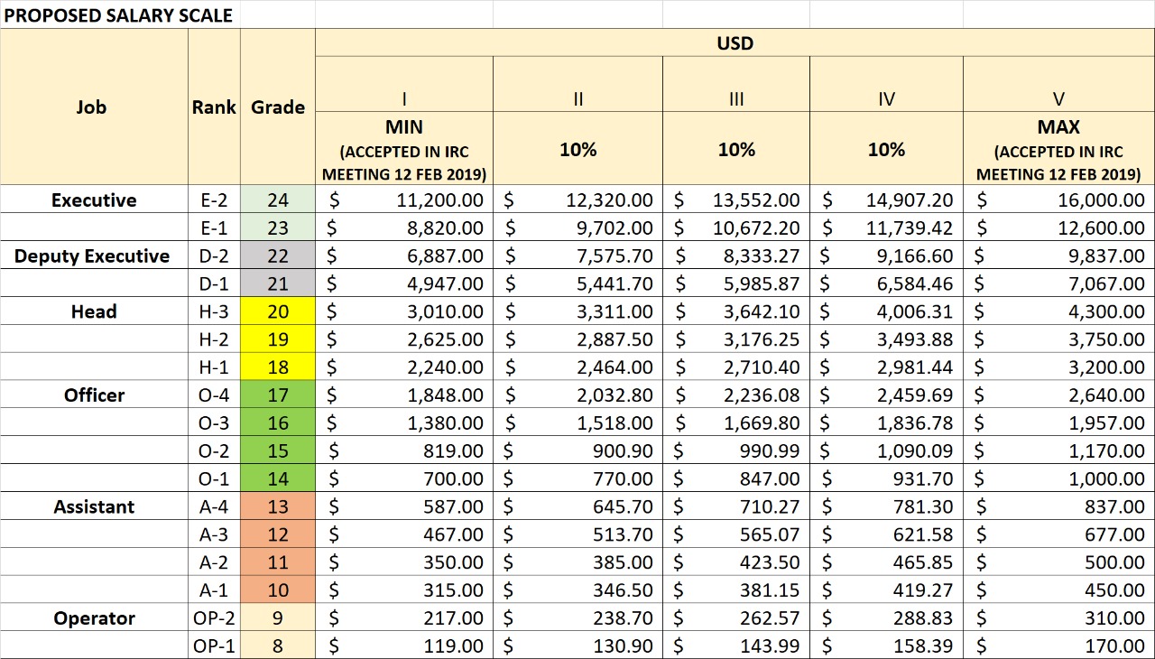The width and height of the screenshot is (1155, 659).
Task: Click the yellow grade 20 cell
Action: (x=277, y=312)
